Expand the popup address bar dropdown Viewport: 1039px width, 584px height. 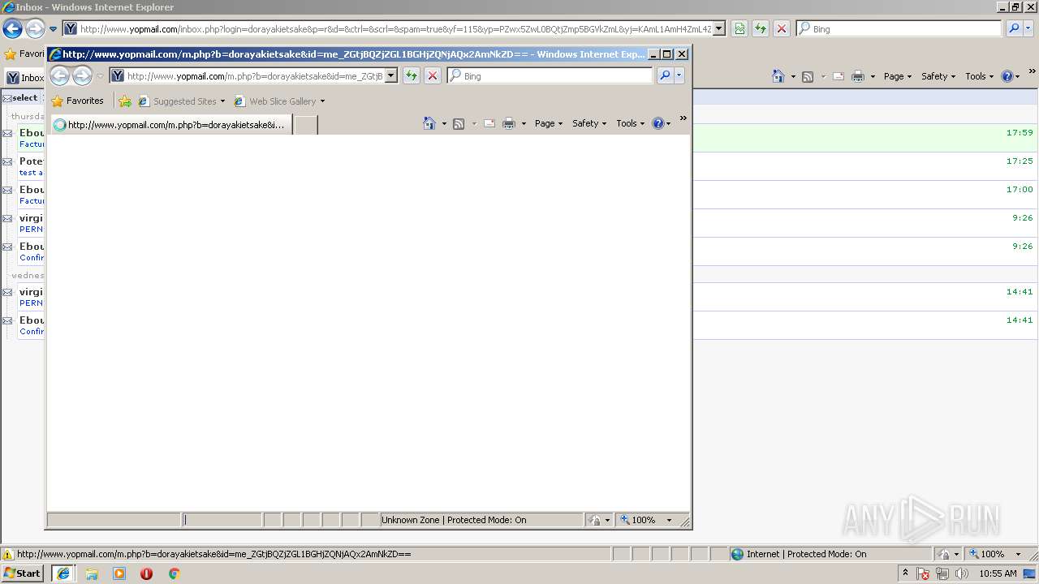[x=390, y=75]
